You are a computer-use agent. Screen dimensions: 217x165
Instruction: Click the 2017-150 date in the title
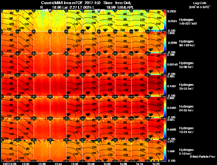92,3
